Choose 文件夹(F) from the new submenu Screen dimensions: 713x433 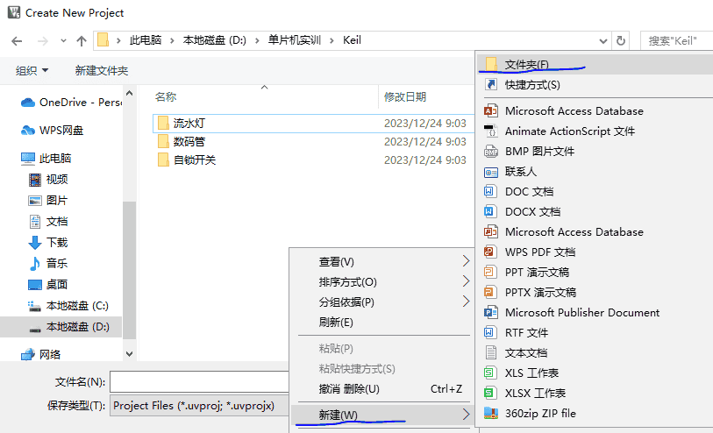click(x=526, y=64)
